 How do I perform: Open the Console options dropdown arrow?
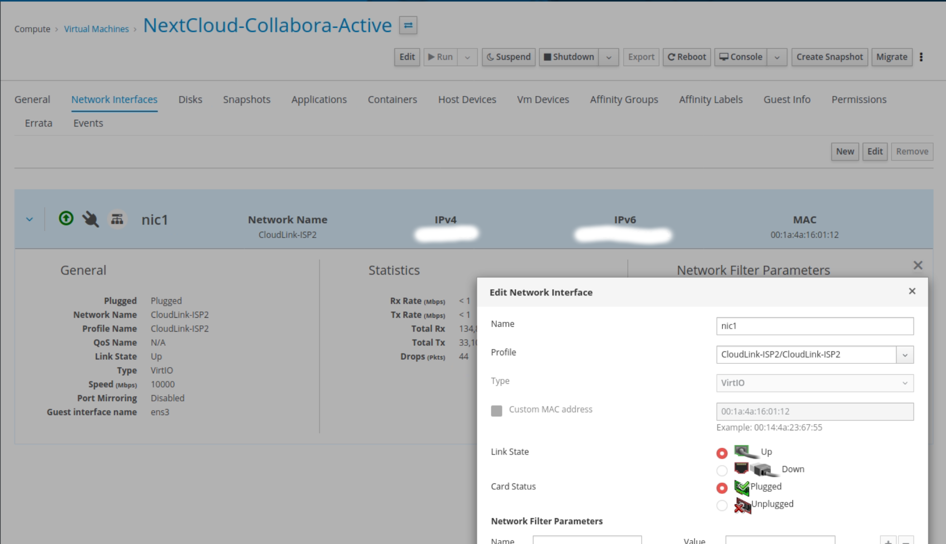777,57
